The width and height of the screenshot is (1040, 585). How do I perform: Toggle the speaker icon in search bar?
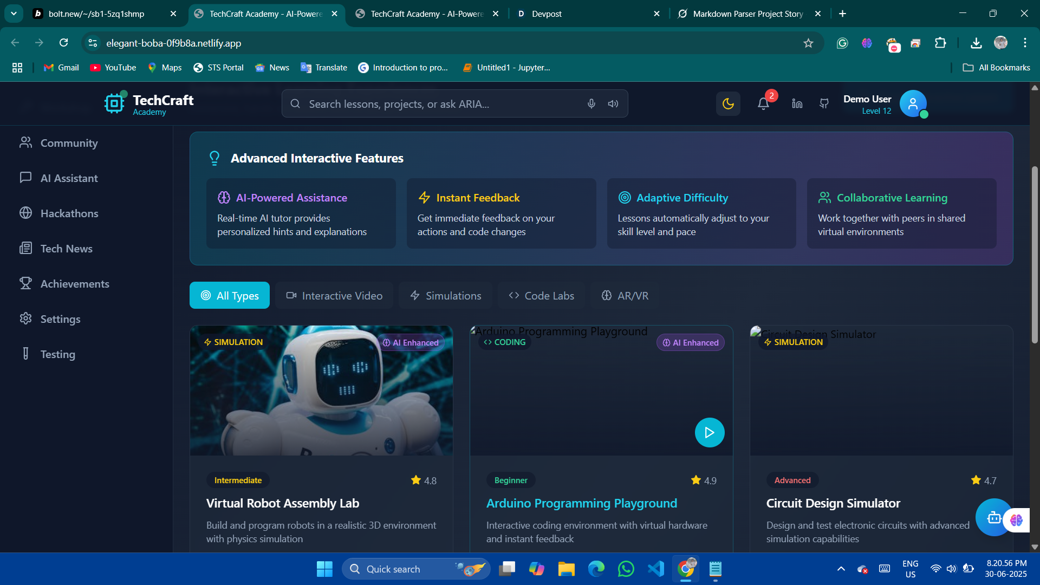point(613,103)
